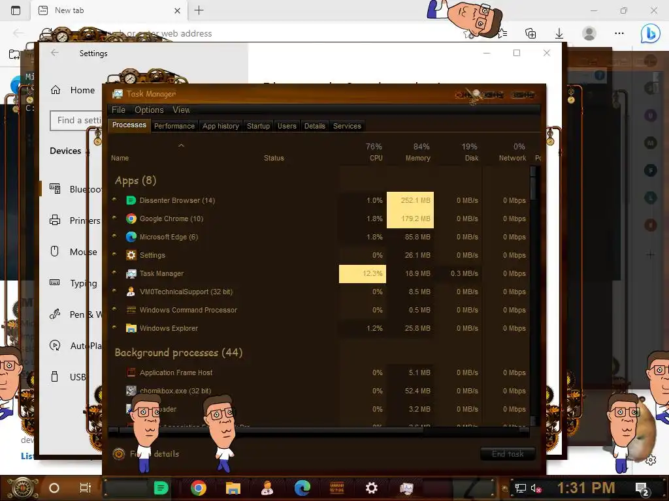
Task: Select the Google Chrome icon in process list
Action: click(131, 219)
